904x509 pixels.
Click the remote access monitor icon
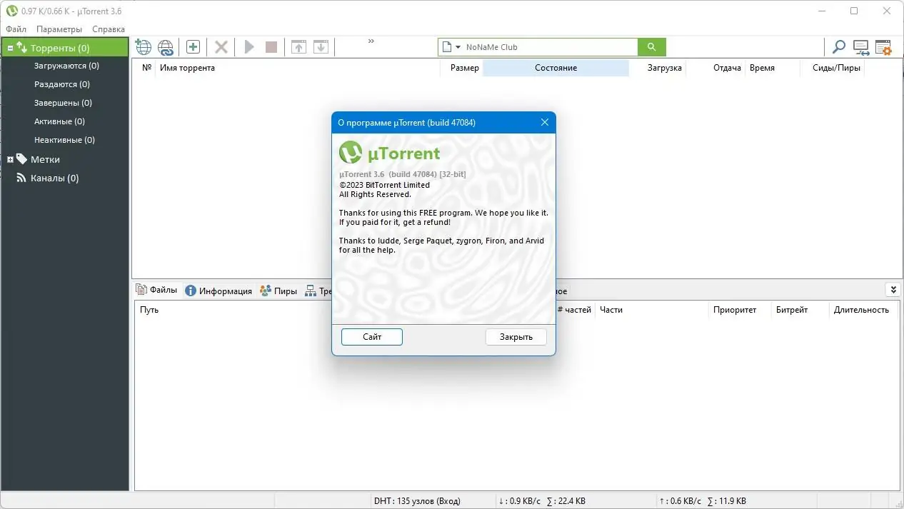(861, 47)
